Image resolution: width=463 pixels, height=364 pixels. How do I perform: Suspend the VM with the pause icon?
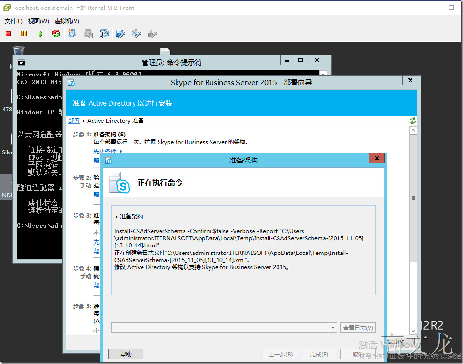(x=24, y=34)
